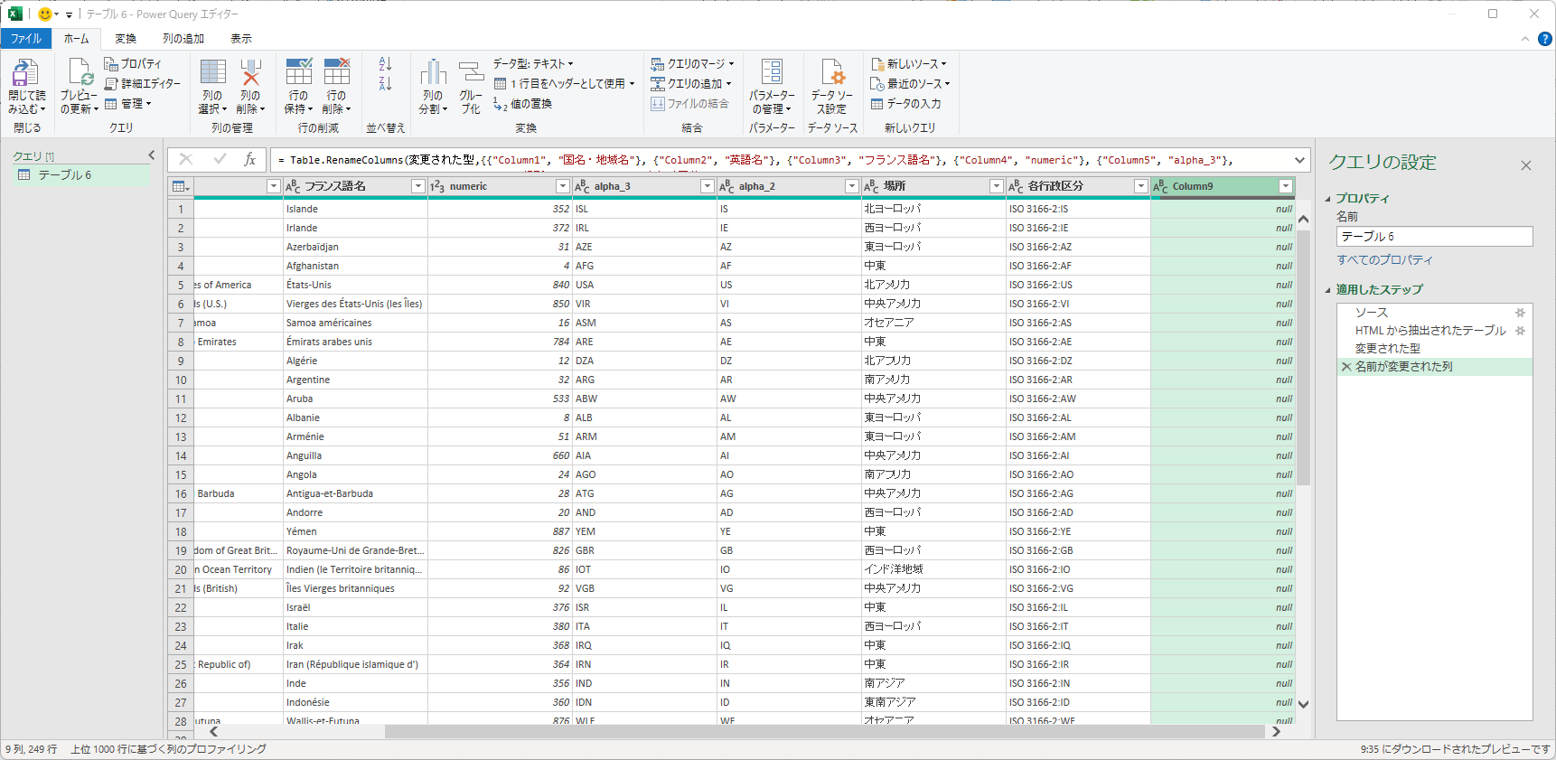The image size is (1556, 760).
Task: Click the query 名前 input field
Action: pos(1434,237)
